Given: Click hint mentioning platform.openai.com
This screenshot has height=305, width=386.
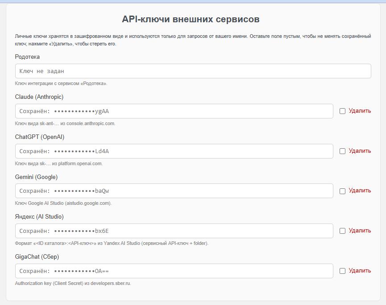Looking at the screenshot, I should [59, 163].
